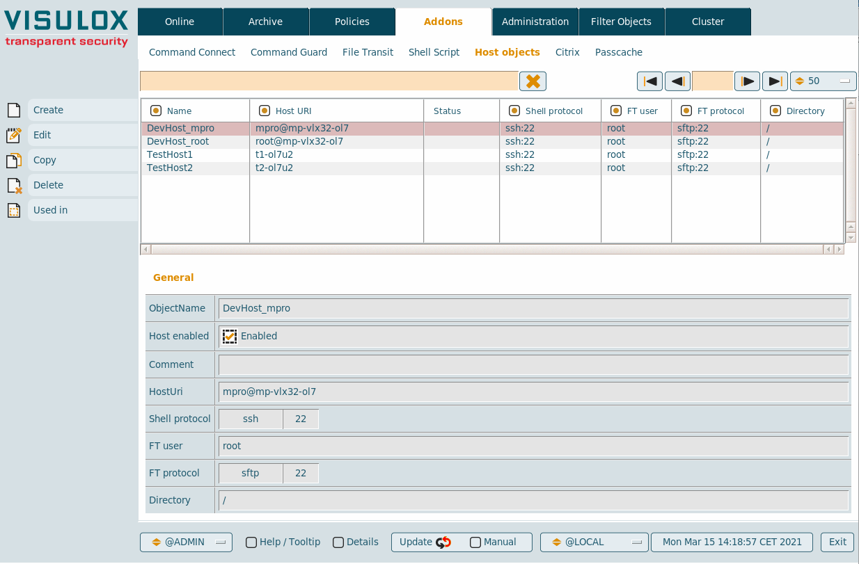Enable the Manual update checkbox

(475, 542)
